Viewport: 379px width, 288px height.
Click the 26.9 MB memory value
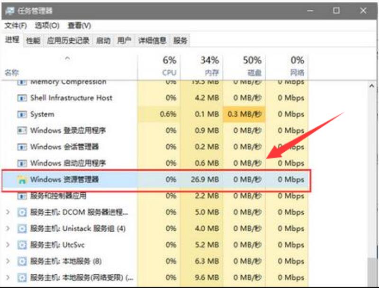[x=205, y=180]
